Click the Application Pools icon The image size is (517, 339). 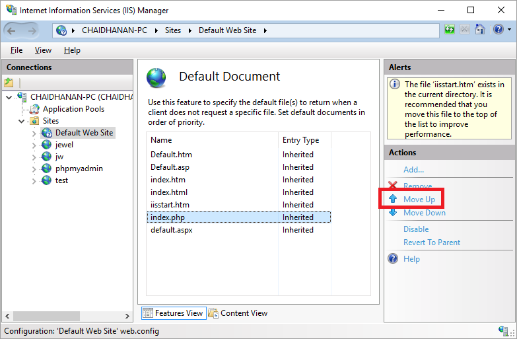[34, 109]
